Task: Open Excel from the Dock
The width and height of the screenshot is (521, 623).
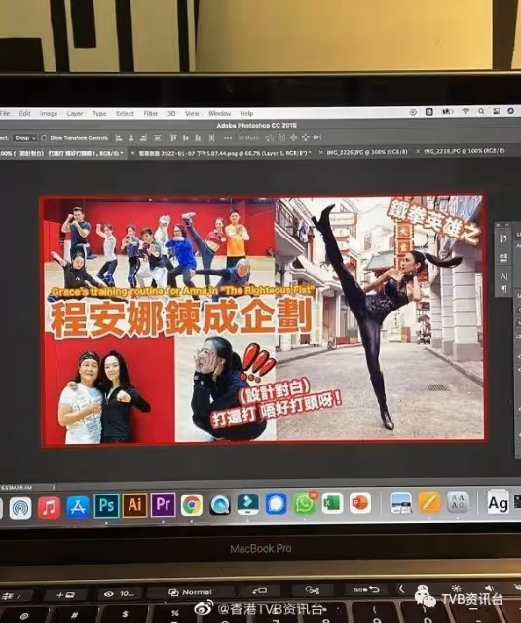Action: coord(332,503)
